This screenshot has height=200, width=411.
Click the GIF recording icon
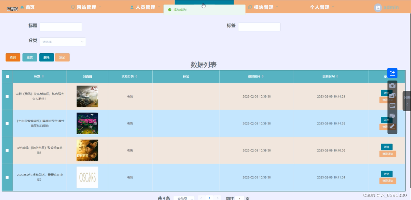(x=392, y=106)
